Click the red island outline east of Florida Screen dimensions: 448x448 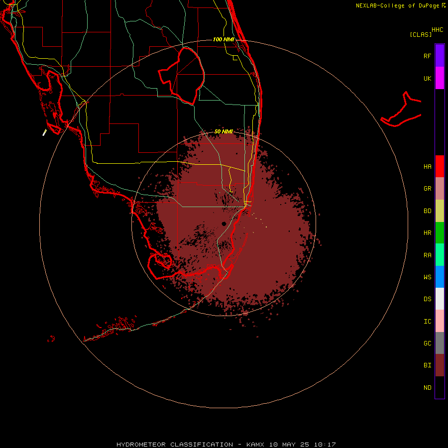[x=401, y=110]
